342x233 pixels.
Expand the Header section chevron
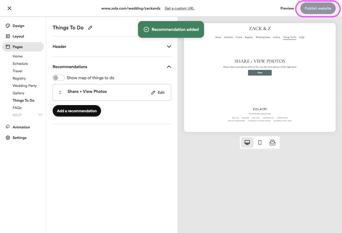[169, 47]
